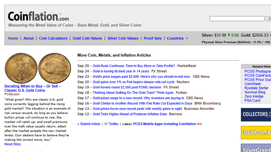Image resolution: width=271 pixels, height=152 pixels.
Task: Open Silver Coin Values page
Action: (x=123, y=38)
